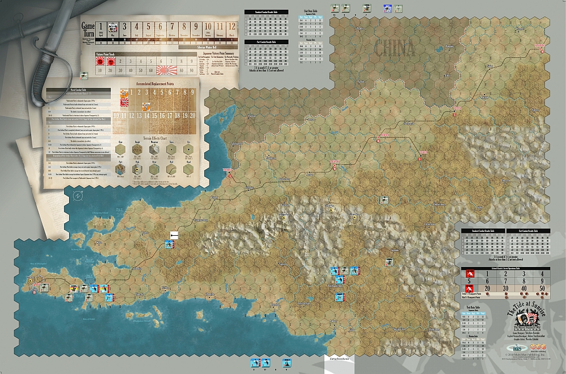
Task: Click box 7 on the Secret Operations table
Action: pos(505,280)
